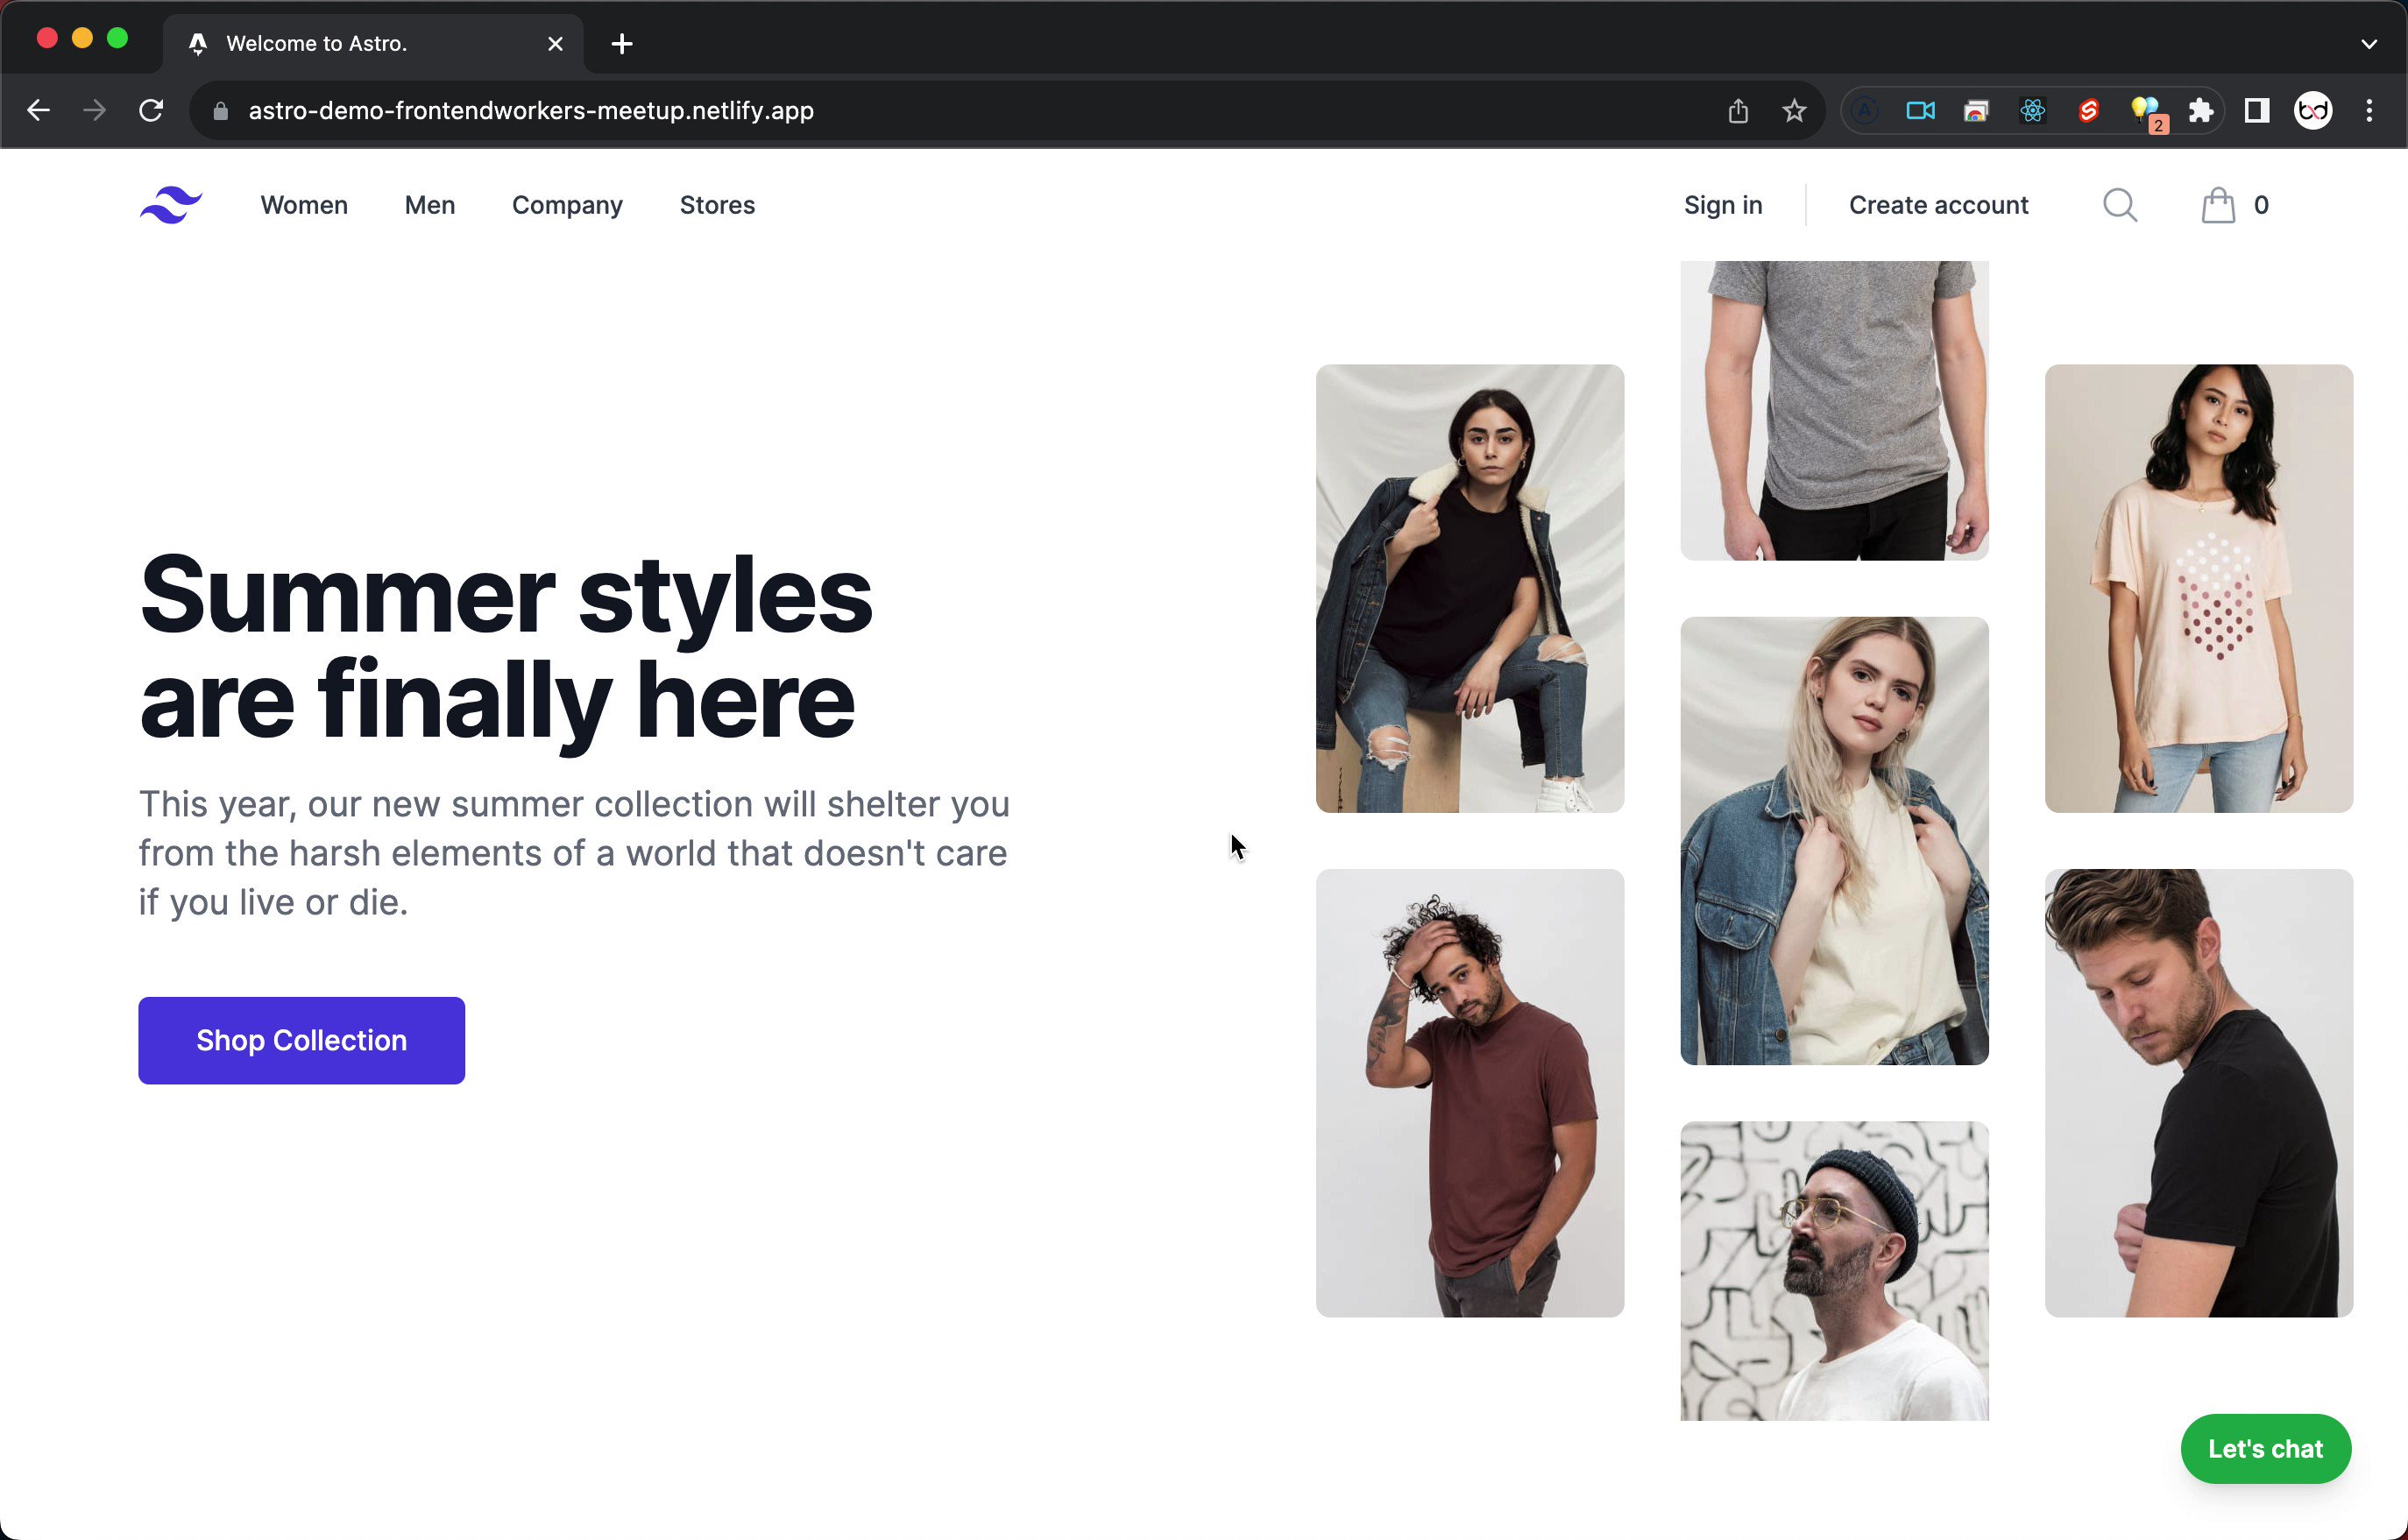This screenshot has width=2408, height=1540.
Task: Click the Company nav link
Action: tap(567, 205)
